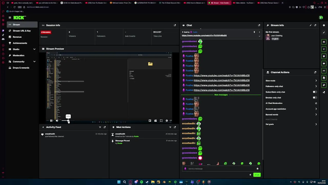The height and width of the screenshot is (185, 328).
Task: Open Banned words settings
Action: (x=291, y=115)
